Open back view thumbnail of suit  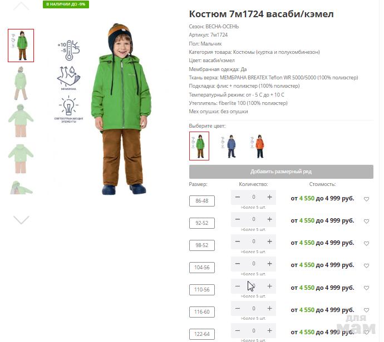[x=21, y=83]
